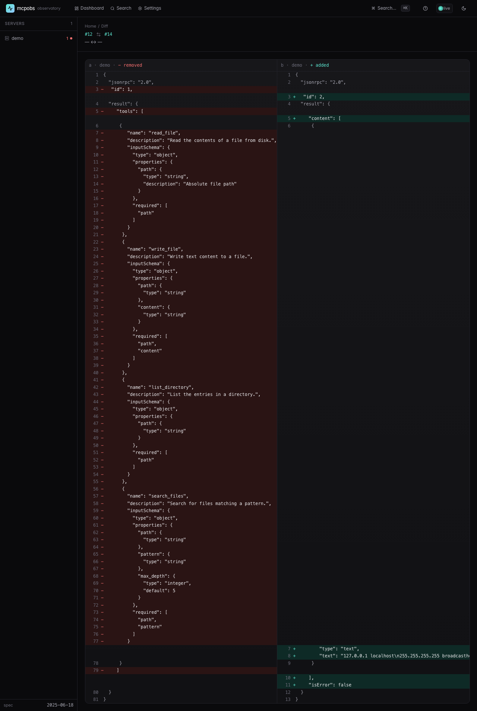Image resolution: width=477 pixels, height=711 pixels.
Task: Select the demo server in sidebar
Action: tap(38, 38)
